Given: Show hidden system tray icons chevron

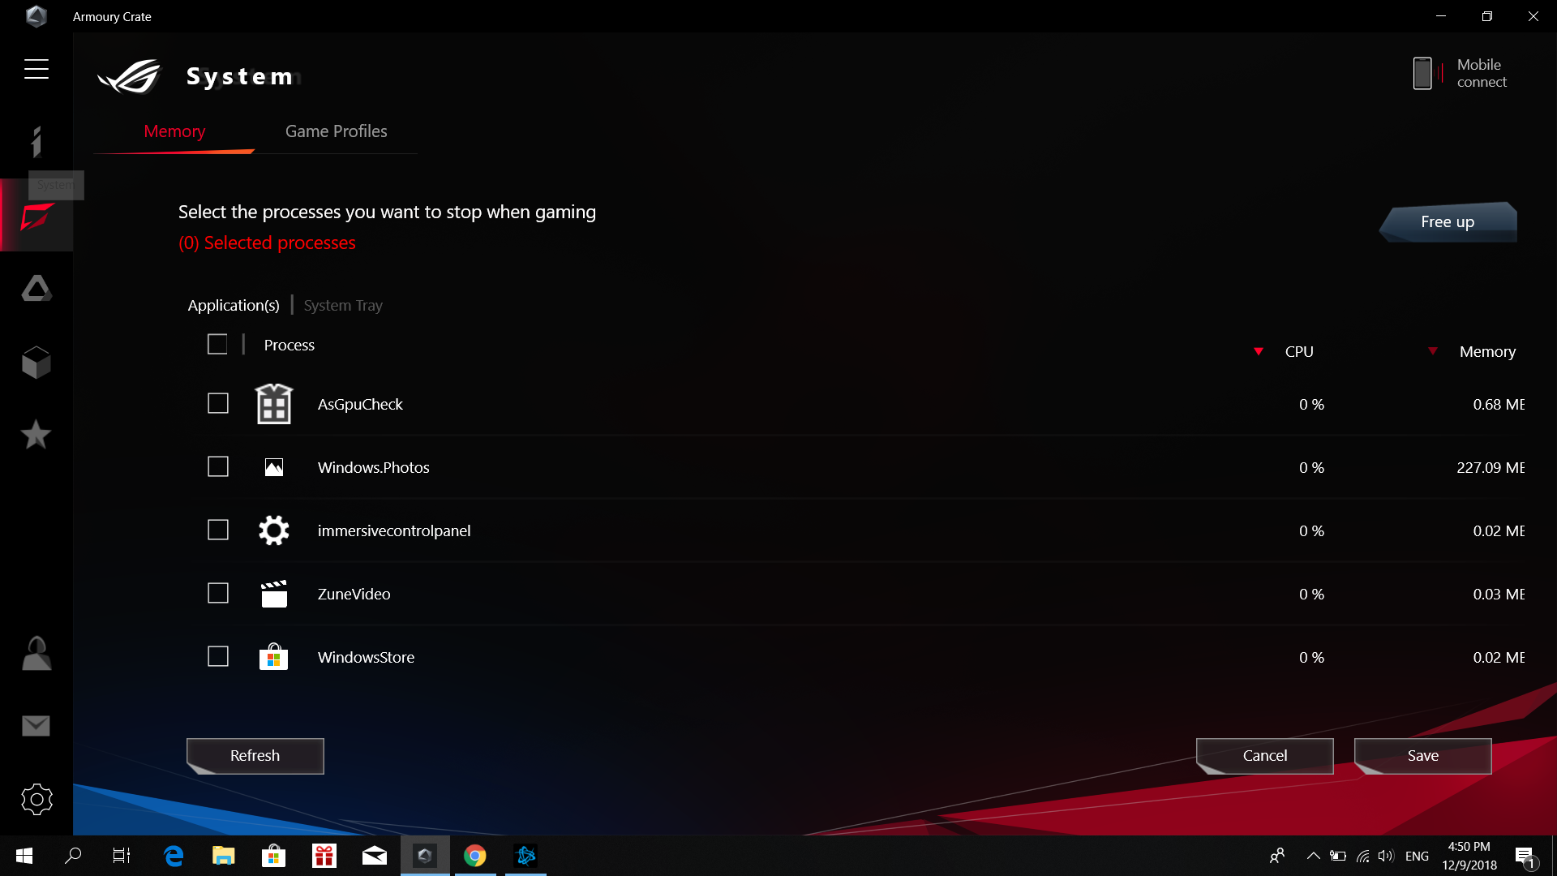Looking at the screenshot, I should point(1313,856).
